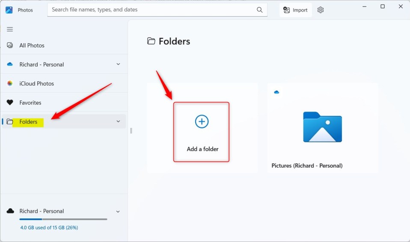Open Settings via the gear icon
410x242 pixels.
coord(321,10)
